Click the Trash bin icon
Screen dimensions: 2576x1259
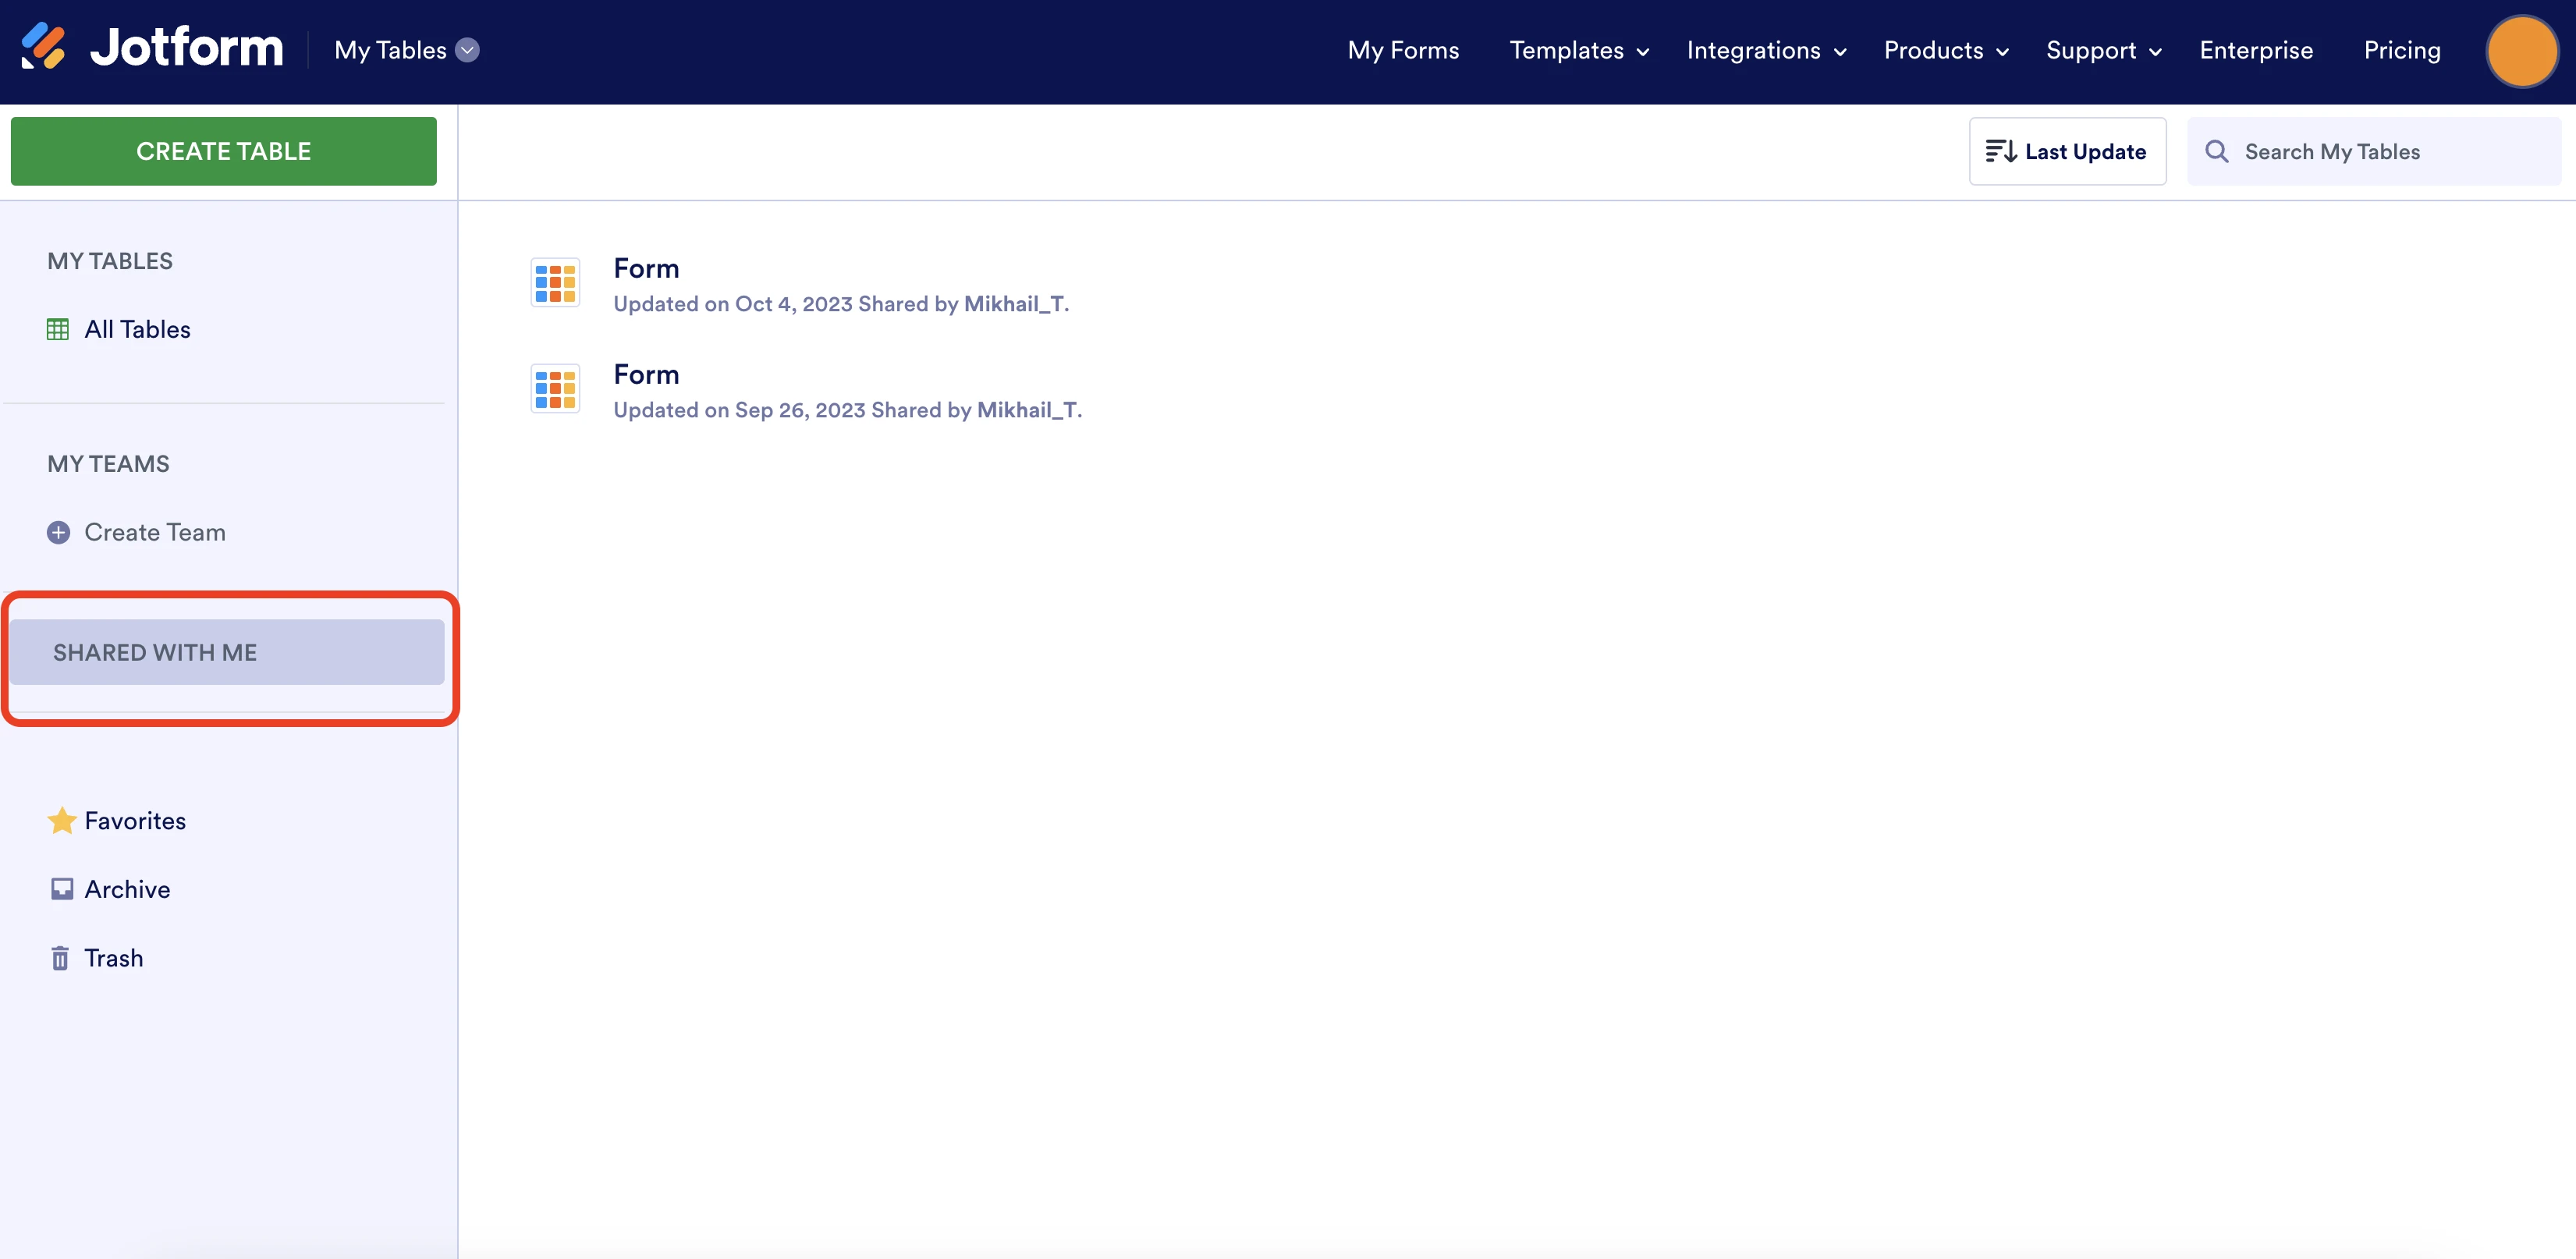(60, 958)
